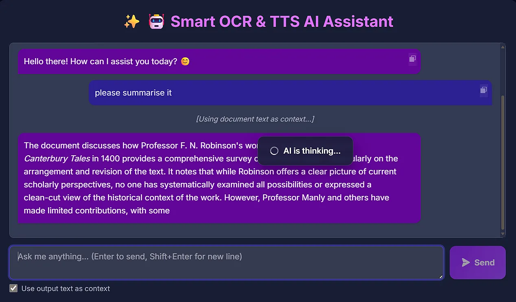The height and width of the screenshot is (302, 516).
Task: Copy the "Hello there!" greeting message
Action: pyautogui.click(x=412, y=59)
